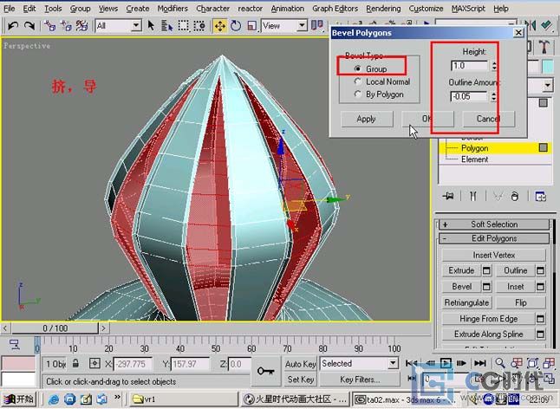Activate the Select and Link tool
Screen dimensions: 560x409
click(x=49, y=26)
